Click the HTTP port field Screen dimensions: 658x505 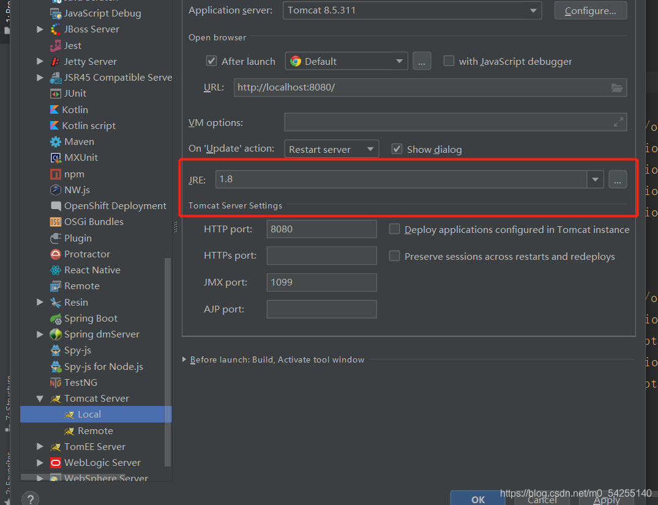pyautogui.click(x=321, y=229)
